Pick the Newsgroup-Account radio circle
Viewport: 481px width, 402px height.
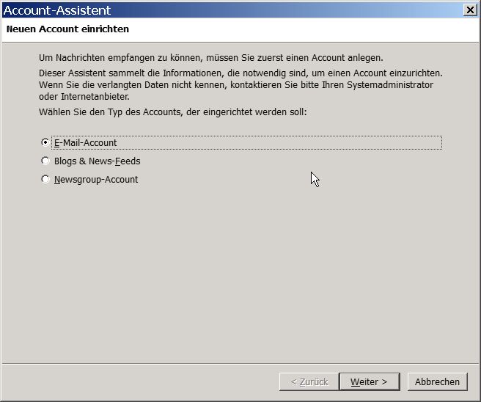click(45, 179)
